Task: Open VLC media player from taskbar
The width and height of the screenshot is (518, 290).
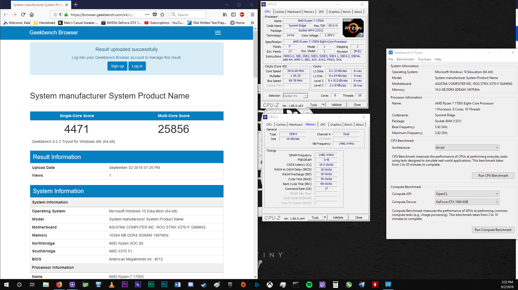Action: point(111,285)
